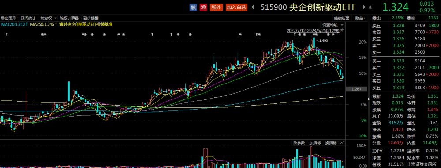441x168 pixels.
Task: Click 博时央企创新驱动ETF业绩基准 benchmark label
Action: (x=86, y=25)
